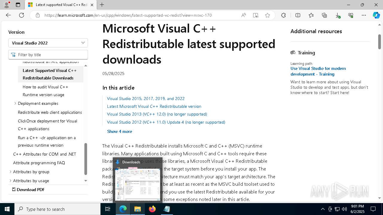Open C++ Attributes for COM and .NET
This screenshot has height=215, width=383.
pos(45,154)
